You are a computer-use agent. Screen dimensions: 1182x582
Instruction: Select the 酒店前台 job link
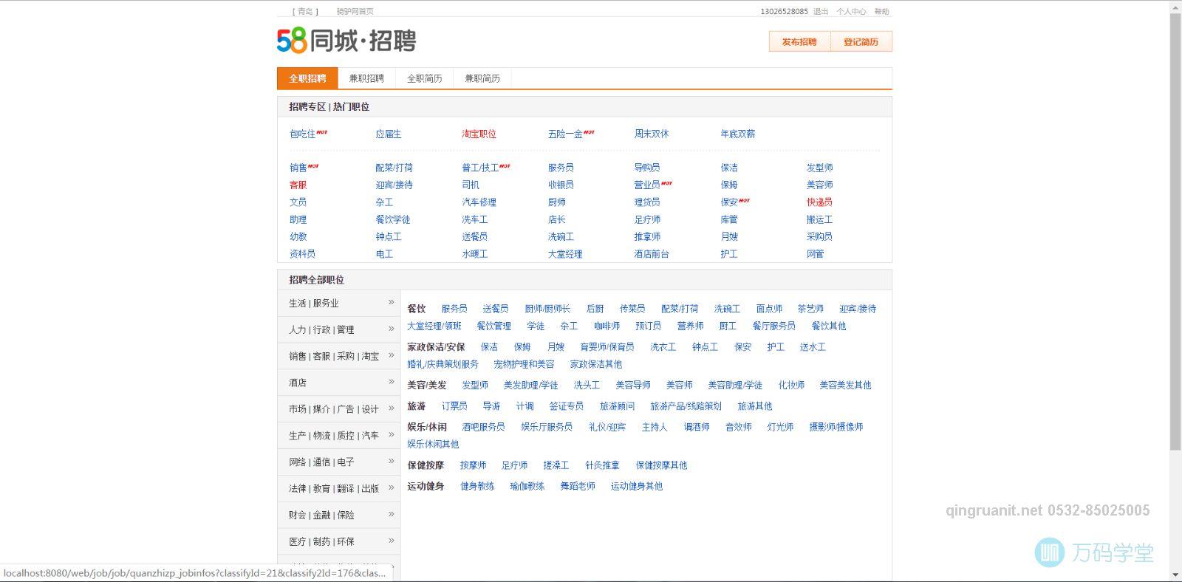(652, 254)
